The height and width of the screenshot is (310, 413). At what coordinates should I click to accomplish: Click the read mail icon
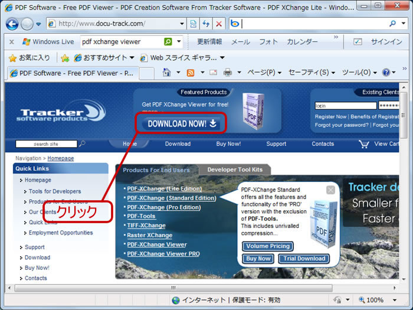[x=213, y=72]
